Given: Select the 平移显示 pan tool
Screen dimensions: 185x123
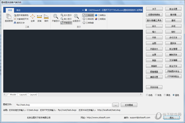Looking at the screenshot, I should 66,23.
